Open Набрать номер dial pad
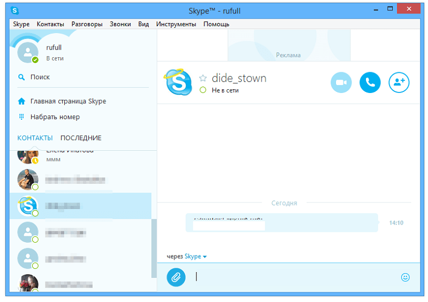This screenshot has width=428, height=302. 55,117
